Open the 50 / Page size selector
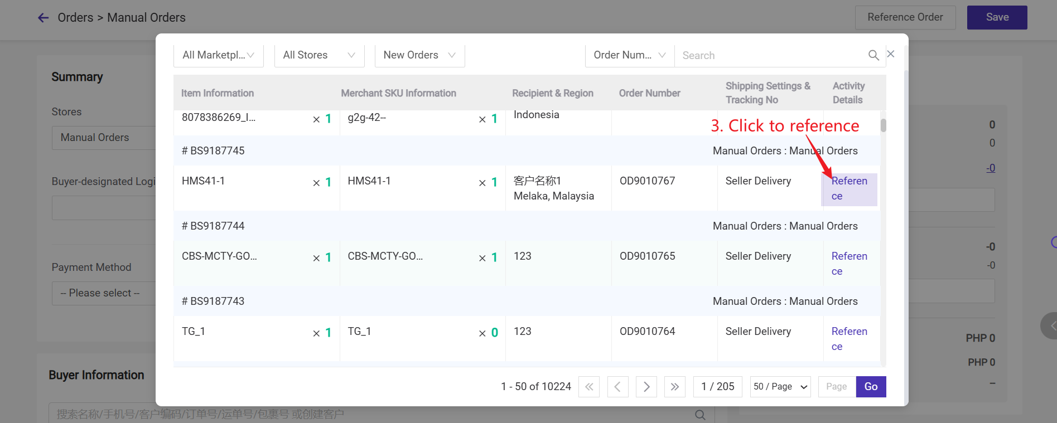The width and height of the screenshot is (1057, 423). pos(780,387)
